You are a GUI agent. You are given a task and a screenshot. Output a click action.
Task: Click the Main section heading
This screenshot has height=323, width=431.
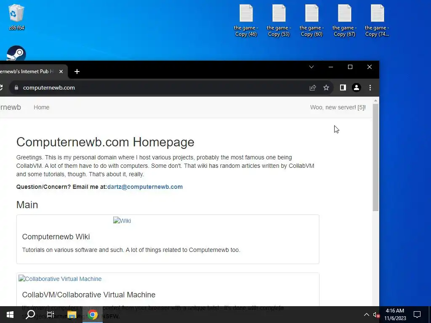tap(27, 205)
